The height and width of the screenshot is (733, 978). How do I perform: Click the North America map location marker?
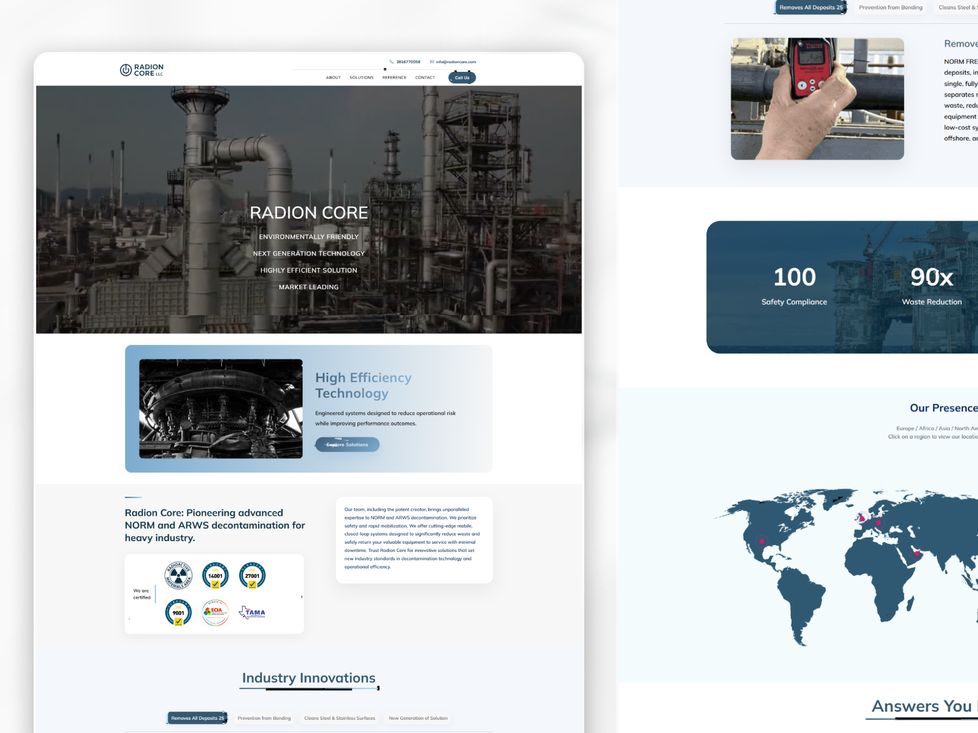(762, 541)
